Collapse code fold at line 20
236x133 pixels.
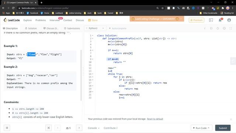tap(93, 92)
